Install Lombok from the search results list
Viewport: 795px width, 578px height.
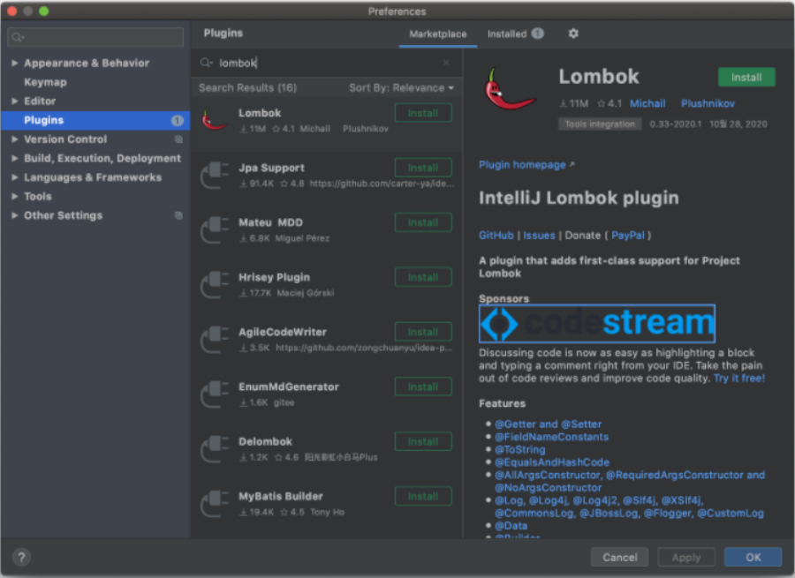[x=423, y=113]
